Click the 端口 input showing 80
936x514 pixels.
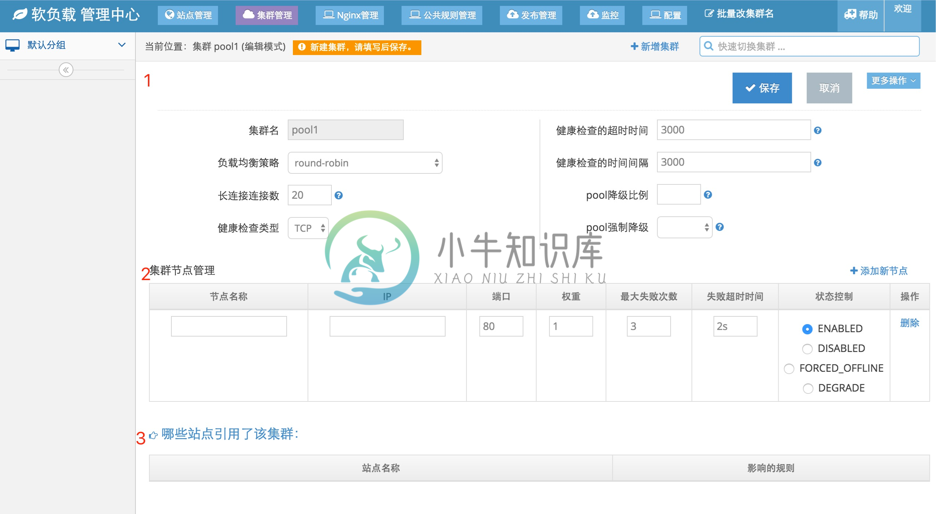pyautogui.click(x=501, y=326)
